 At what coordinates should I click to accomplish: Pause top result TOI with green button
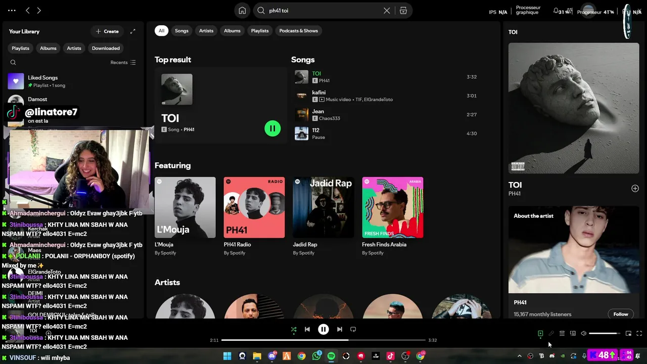tap(272, 128)
